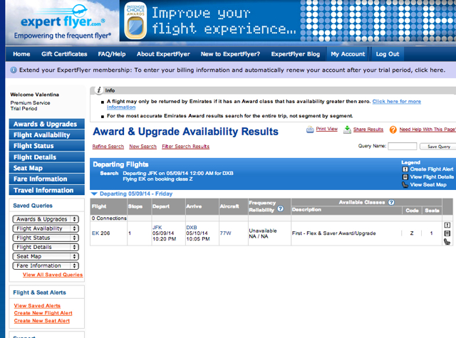Click Log Out
The image size is (456, 338).
tap(388, 54)
